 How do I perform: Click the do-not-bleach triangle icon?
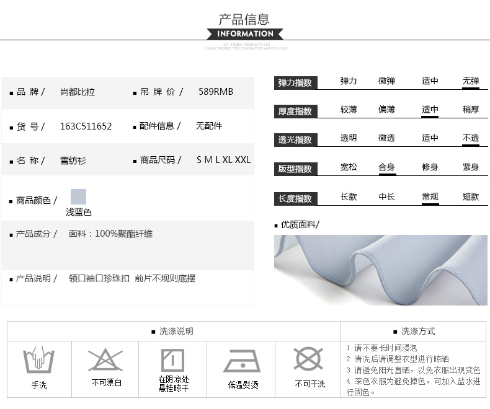(x=105, y=359)
